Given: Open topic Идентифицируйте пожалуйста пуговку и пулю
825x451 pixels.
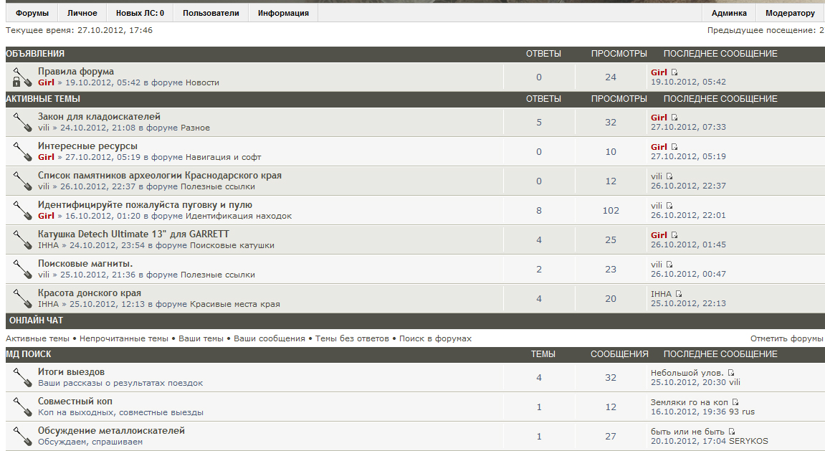Looking at the screenshot, I should pyautogui.click(x=145, y=205).
